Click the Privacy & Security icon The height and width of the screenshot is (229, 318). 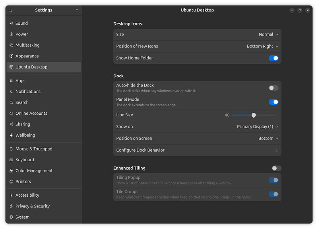coord(12,206)
